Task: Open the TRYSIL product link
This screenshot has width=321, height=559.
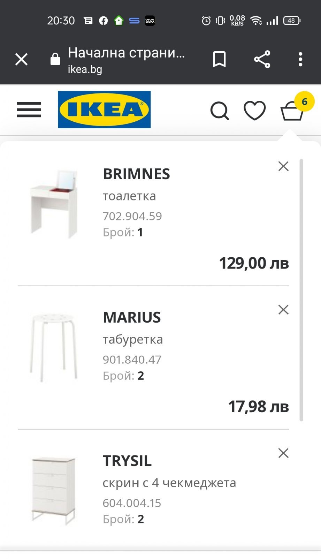Action: tap(127, 461)
